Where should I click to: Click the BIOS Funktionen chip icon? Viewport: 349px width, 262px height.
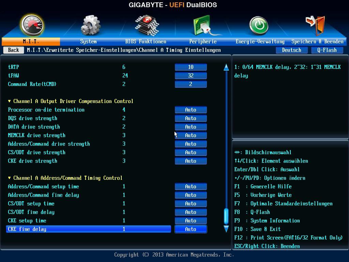[147, 25]
